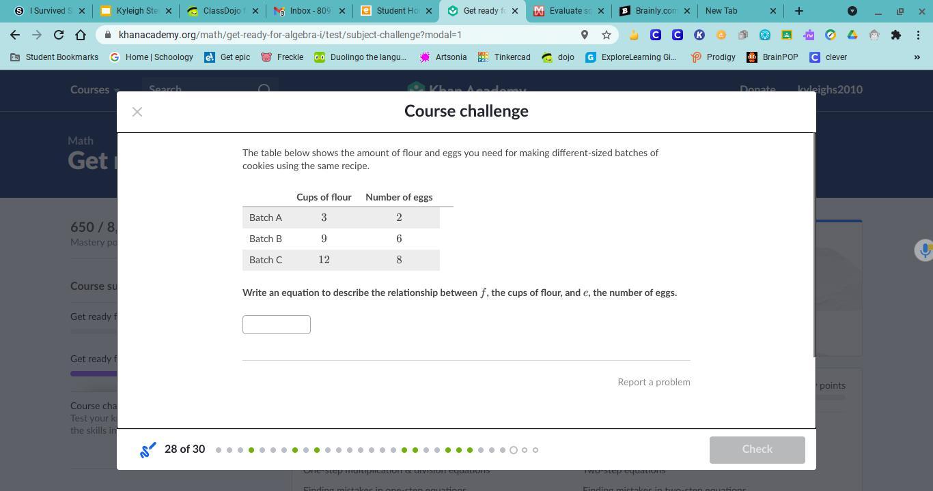Open the Google Classroom extension icon

787,35
